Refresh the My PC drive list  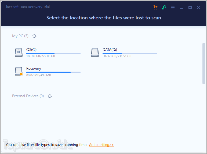pos(34,36)
